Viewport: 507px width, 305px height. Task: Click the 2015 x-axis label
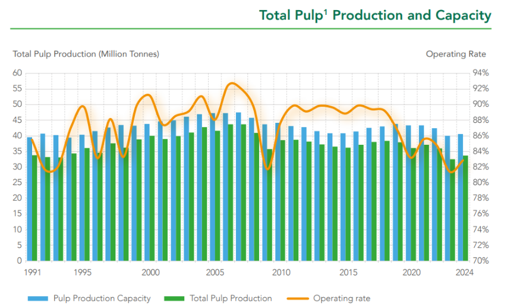(348, 273)
